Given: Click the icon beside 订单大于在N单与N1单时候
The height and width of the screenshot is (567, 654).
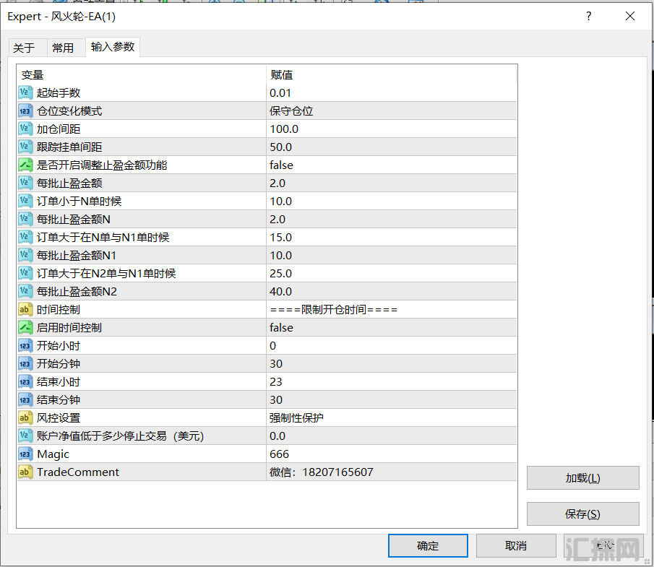Looking at the screenshot, I should pos(25,237).
